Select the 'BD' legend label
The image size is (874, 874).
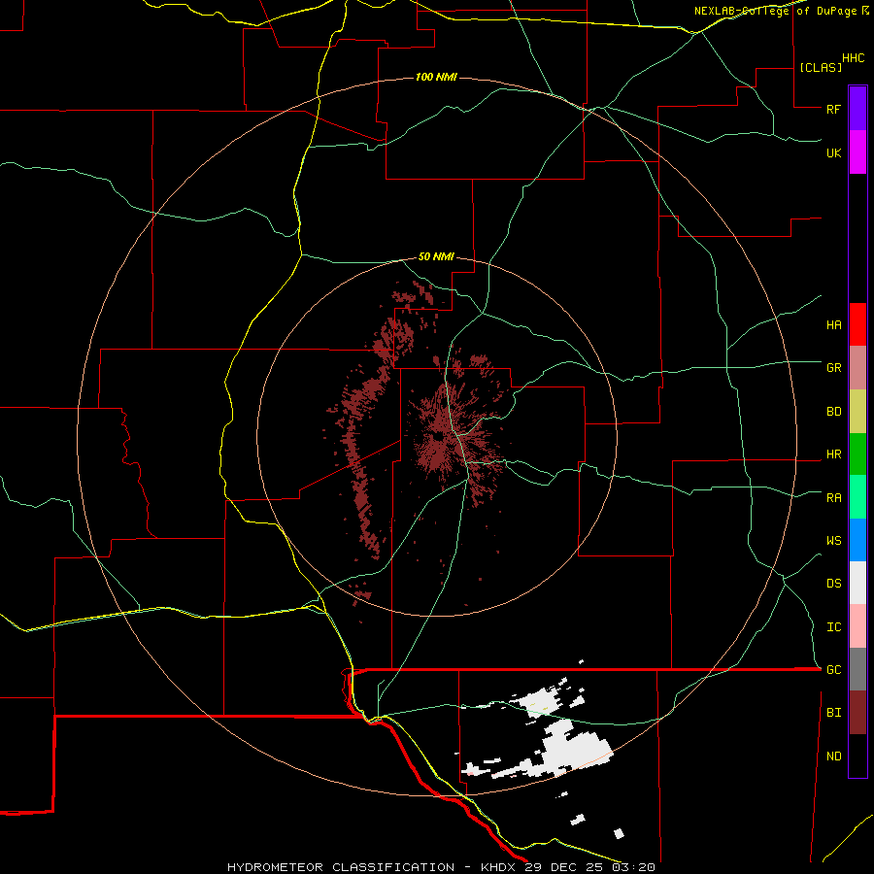pyautogui.click(x=833, y=412)
